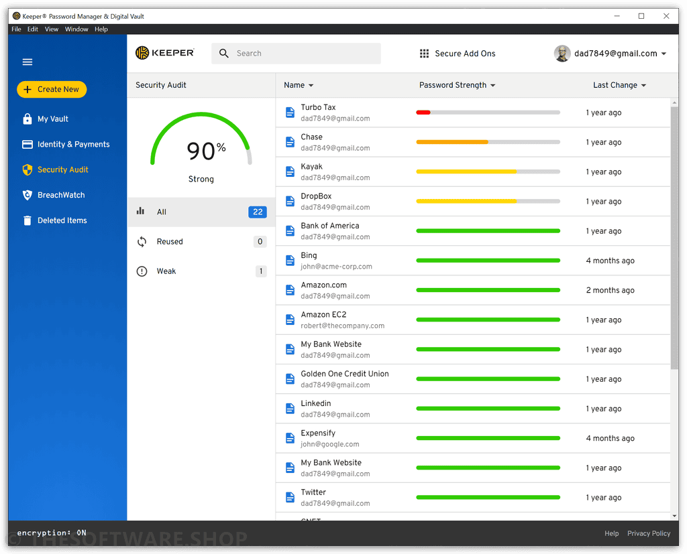Click the Security Audit shield icon
The height and width of the screenshot is (554, 687).
tap(27, 169)
